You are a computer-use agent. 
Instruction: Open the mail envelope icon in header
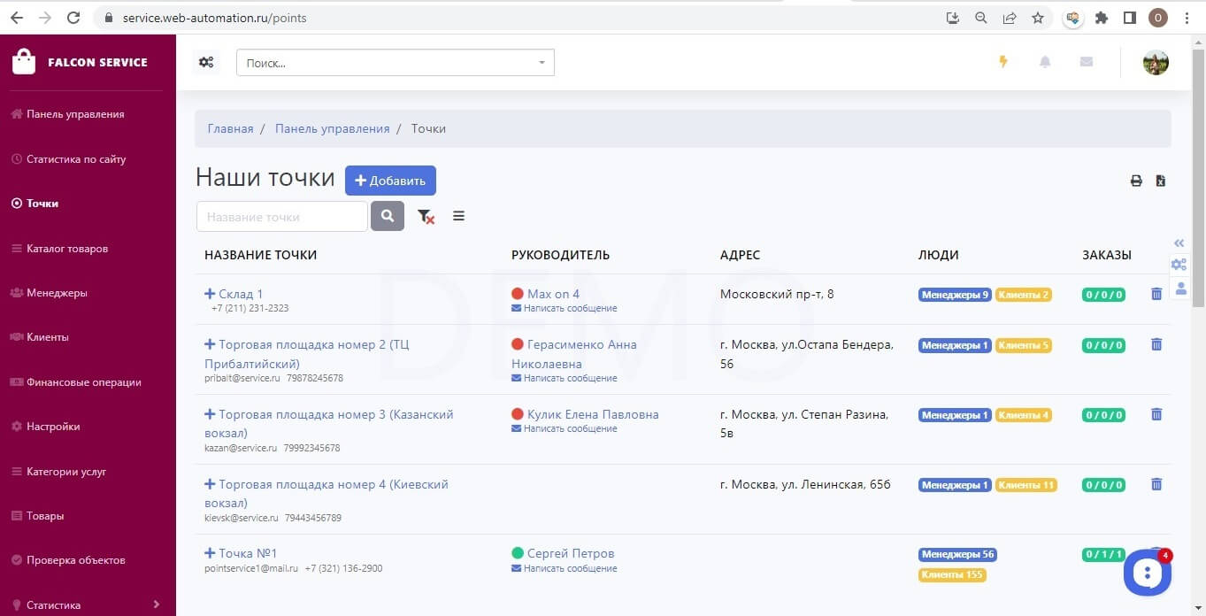tap(1087, 62)
